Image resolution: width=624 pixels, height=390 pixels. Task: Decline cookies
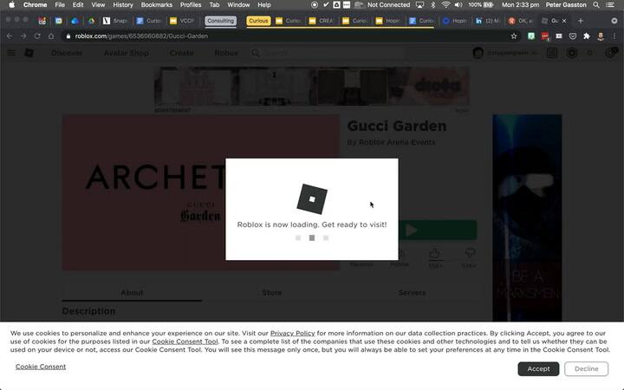tap(586, 369)
